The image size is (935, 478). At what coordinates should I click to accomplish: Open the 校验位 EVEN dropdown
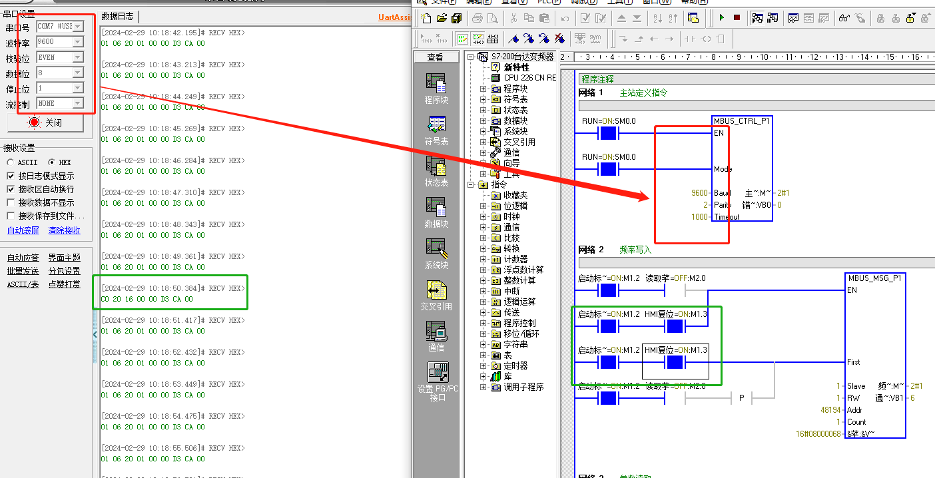tap(78, 57)
